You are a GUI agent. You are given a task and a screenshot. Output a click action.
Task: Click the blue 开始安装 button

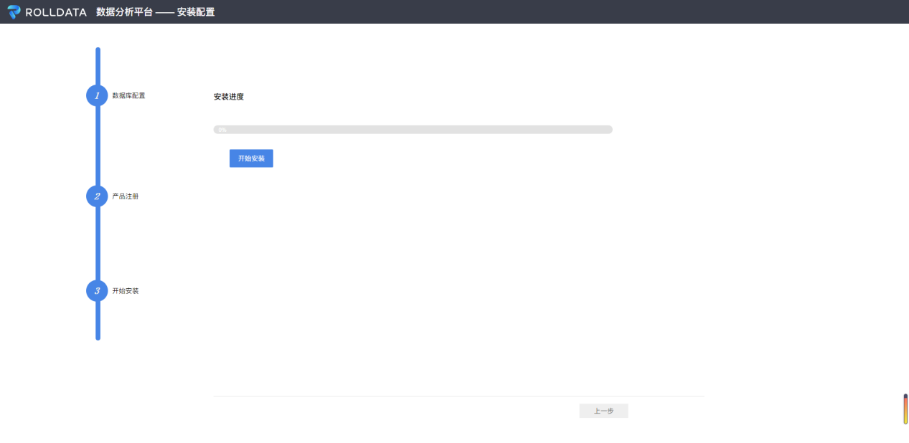click(251, 158)
